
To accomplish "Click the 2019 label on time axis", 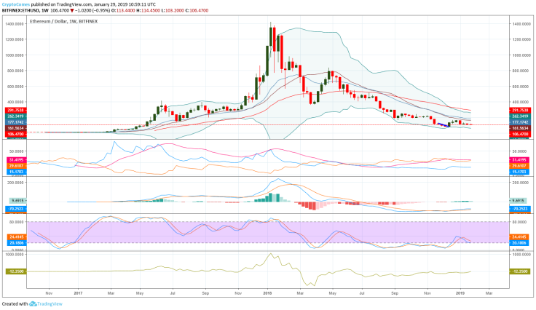I will [460, 293].
